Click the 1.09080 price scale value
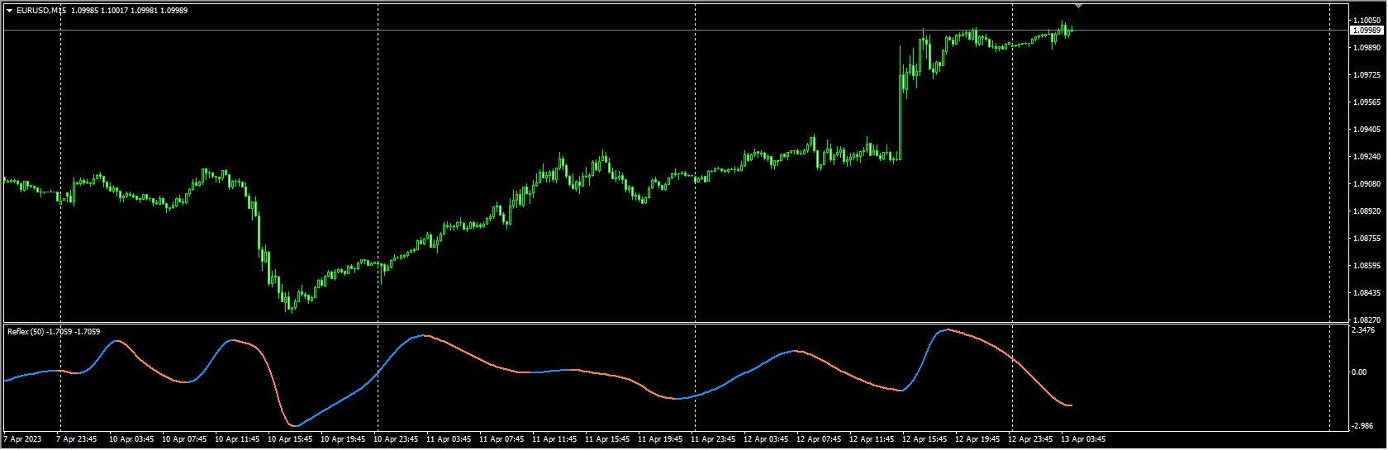The width and height of the screenshot is (1388, 450). point(1367,184)
